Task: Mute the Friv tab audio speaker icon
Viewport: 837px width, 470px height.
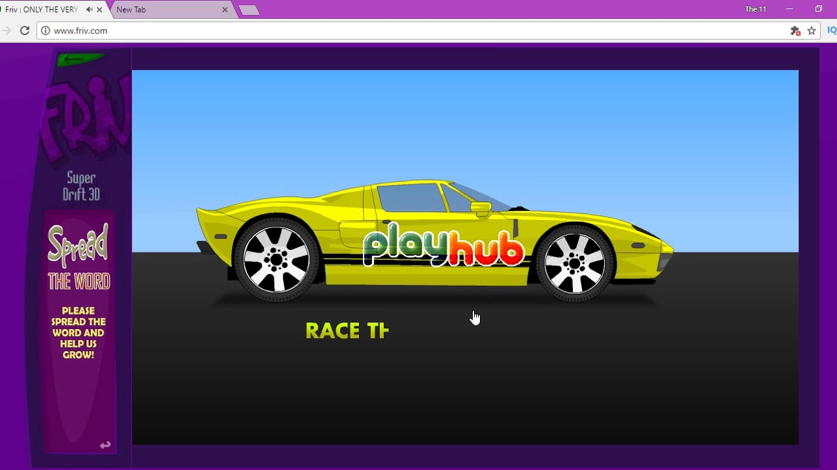Action: pyautogui.click(x=89, y=10)
